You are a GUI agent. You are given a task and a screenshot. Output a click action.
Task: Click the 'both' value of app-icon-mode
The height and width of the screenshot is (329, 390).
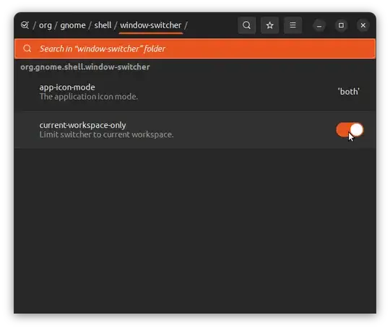[x=349, y=92]
